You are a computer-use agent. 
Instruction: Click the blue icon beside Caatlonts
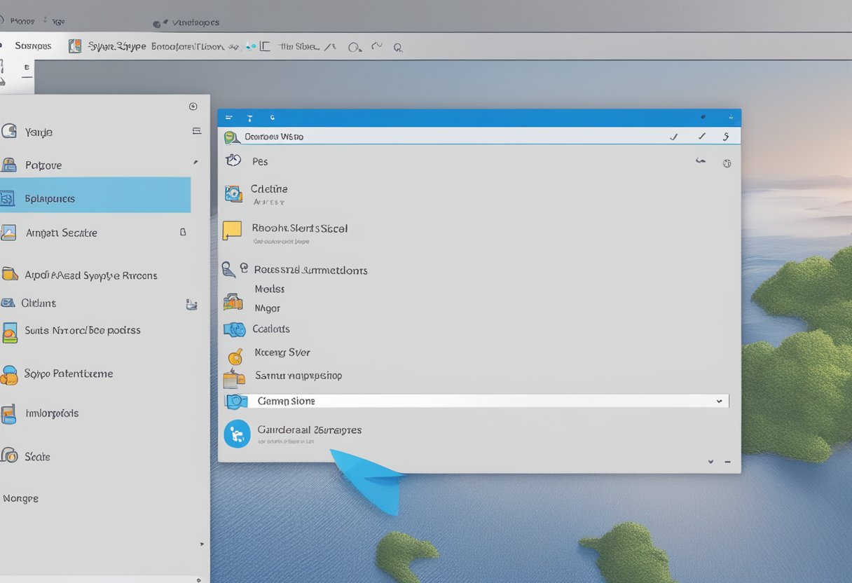(234, 329)
